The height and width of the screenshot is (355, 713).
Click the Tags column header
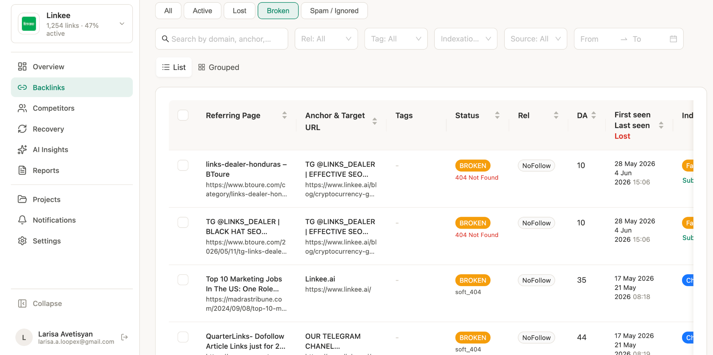click(404, 115)
